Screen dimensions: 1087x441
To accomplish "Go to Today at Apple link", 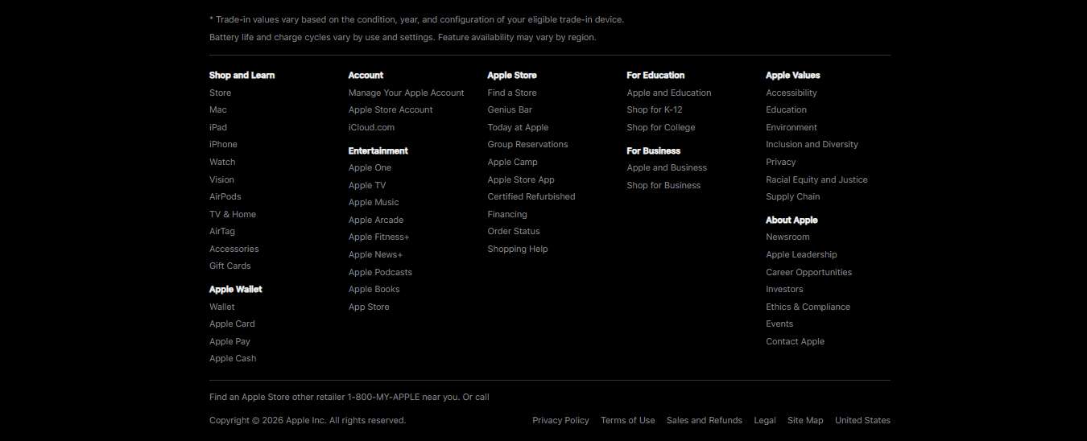I will 518,127.
